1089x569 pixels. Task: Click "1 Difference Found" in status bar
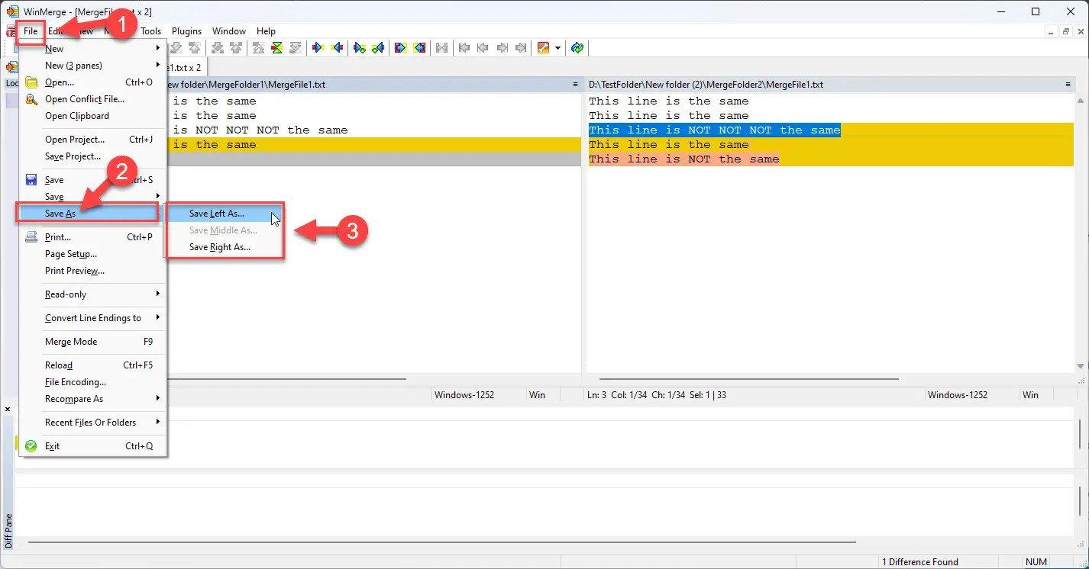pos(919,562)
